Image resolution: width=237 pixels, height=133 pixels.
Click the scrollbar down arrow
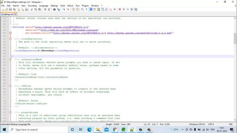[235, 120]
